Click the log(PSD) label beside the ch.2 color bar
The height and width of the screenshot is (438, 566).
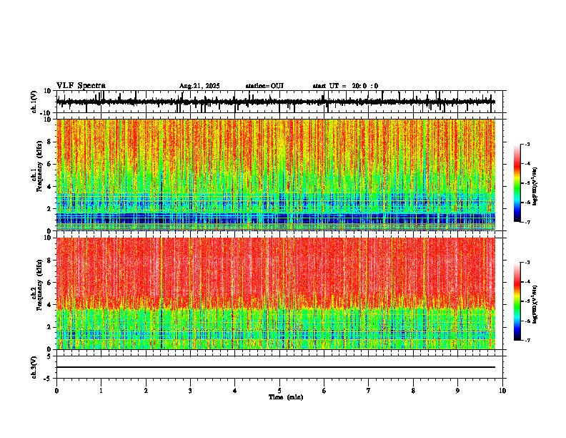(535, 304)
